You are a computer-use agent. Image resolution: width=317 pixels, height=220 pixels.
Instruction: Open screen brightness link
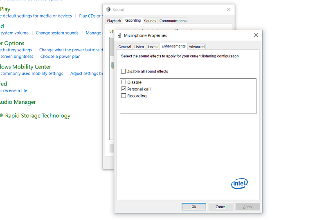click(x=17, y=57)
